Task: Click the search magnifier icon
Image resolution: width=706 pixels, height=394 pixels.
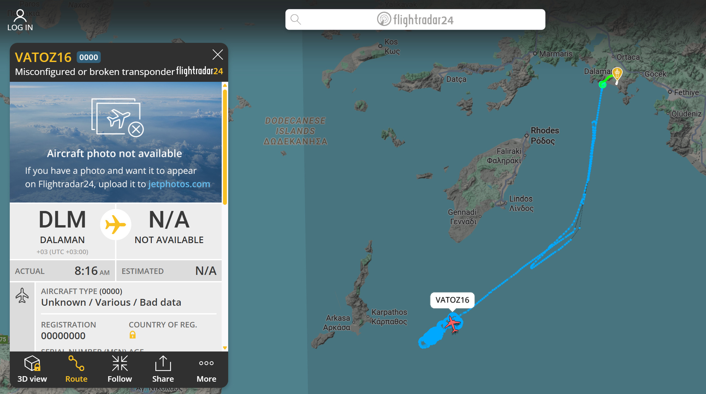Action: coord(295,19)
